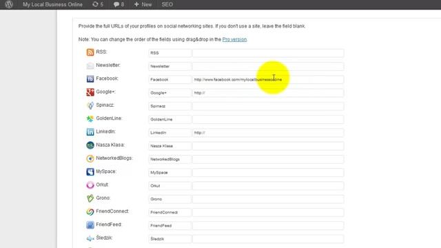
Task: Focus the Newsletter URL field
Action: tap(268, 66)
